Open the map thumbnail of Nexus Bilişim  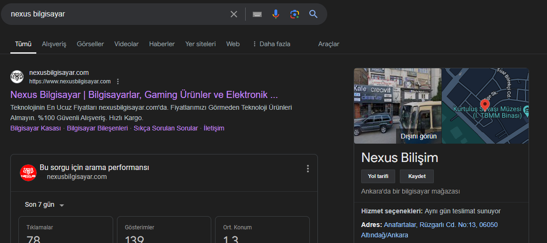pos(485,105)
